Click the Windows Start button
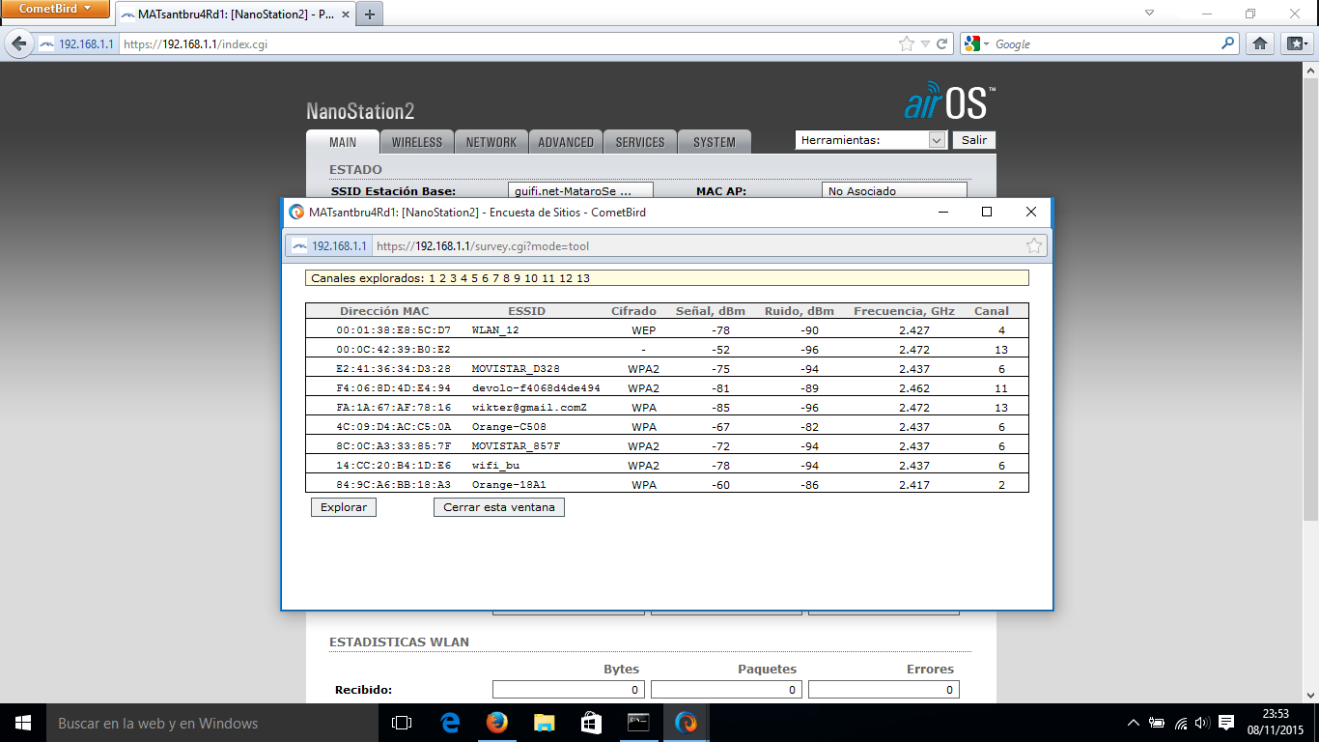1319x742 pixels. click(23, 723)
